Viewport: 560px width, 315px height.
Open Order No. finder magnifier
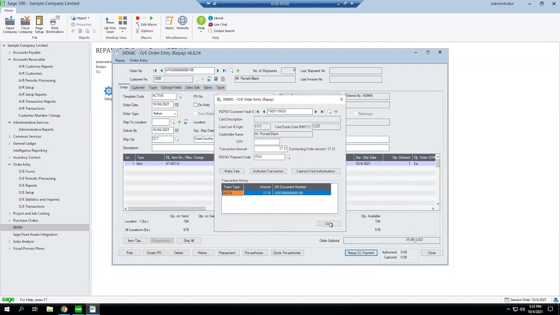(x=231, y=70)
